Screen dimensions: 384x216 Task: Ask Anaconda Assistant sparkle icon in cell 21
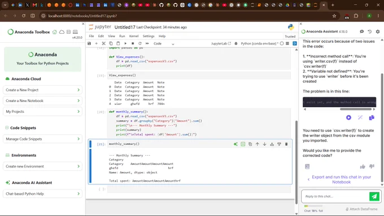(x=235, y=144)
